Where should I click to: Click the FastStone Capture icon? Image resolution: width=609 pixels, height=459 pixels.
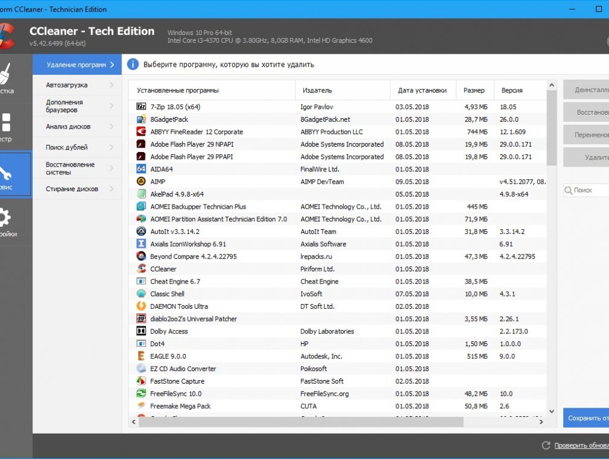coord(141,381)
